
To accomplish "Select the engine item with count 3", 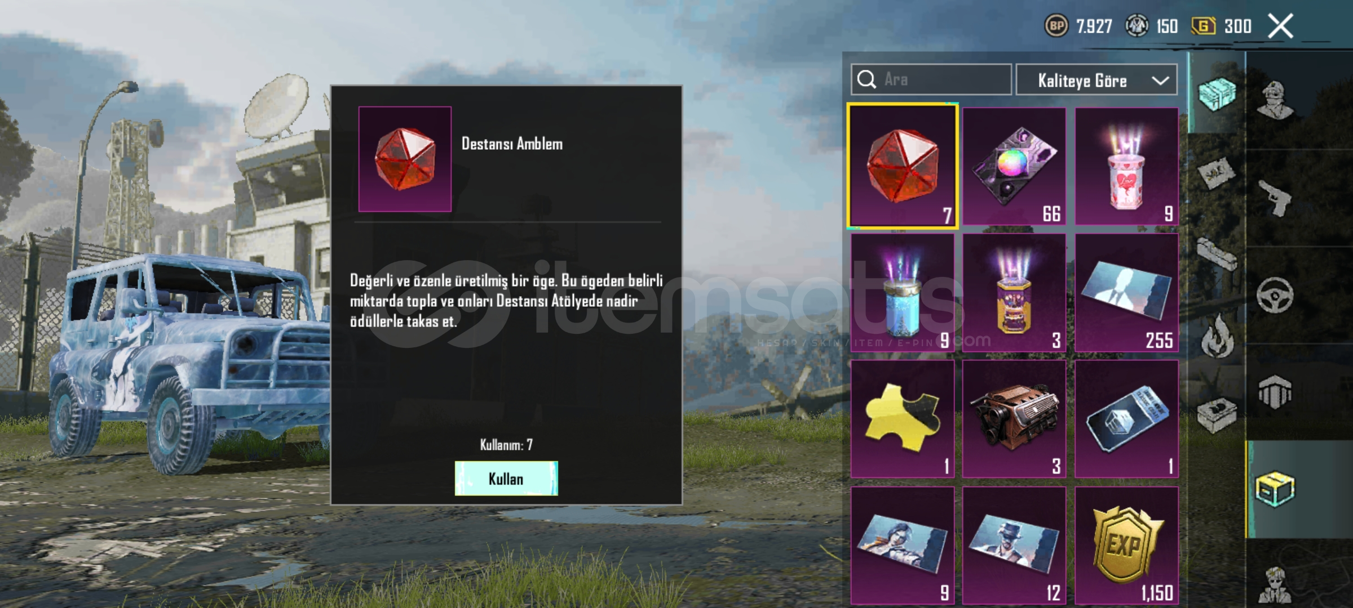I will coord(1014,419).
